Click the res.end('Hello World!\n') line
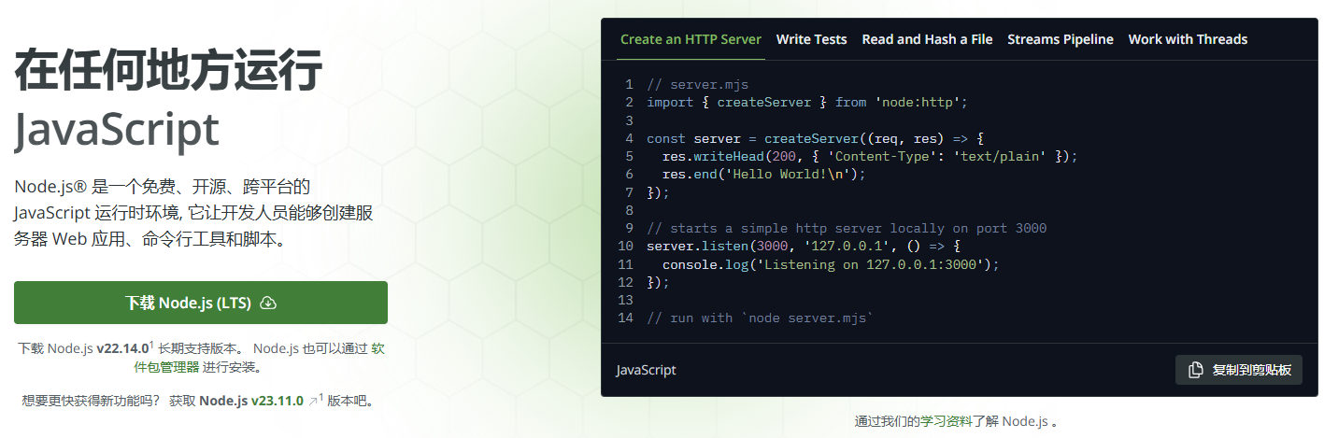1324x438 pixels. (764, 174)
